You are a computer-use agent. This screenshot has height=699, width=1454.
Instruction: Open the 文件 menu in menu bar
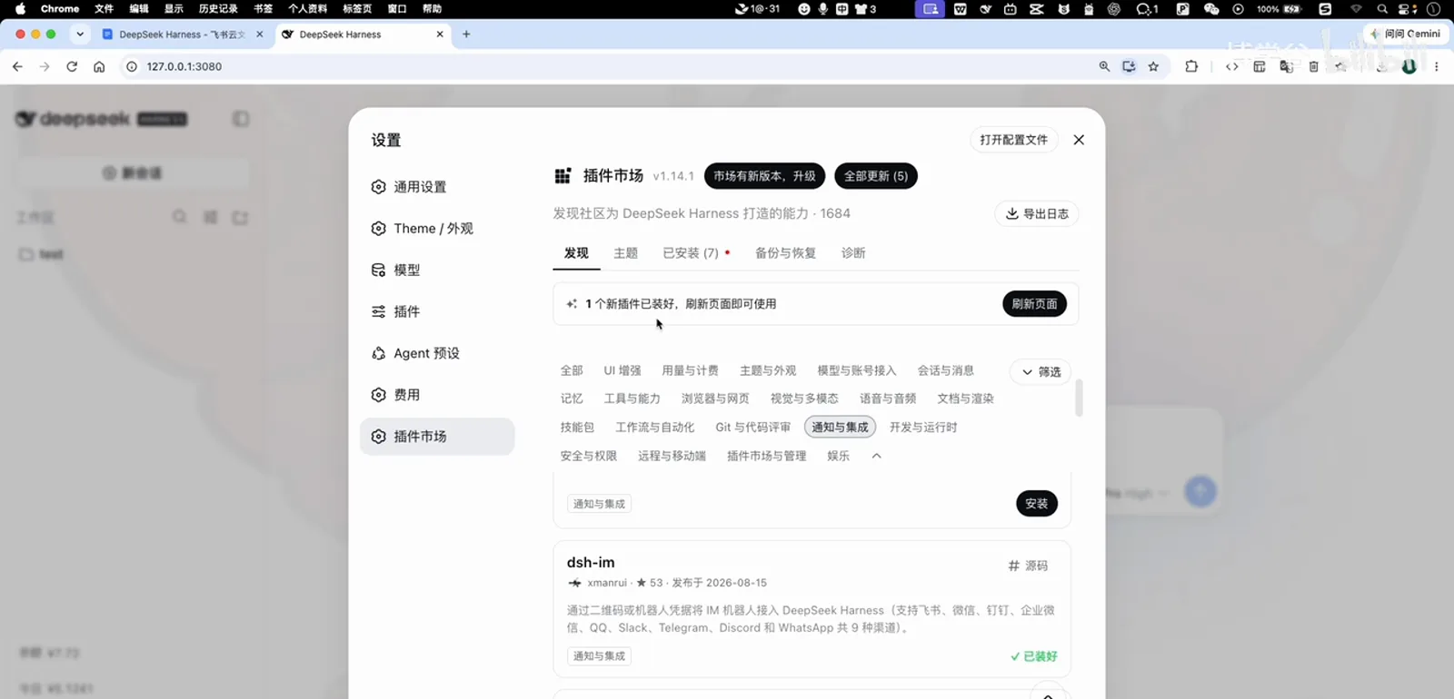pyautogui.click(x=104, y=9)
